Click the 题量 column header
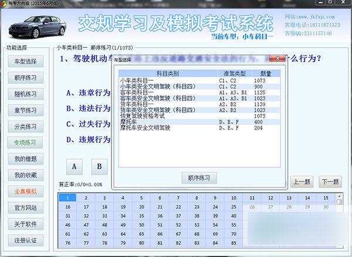The image size is (352, 257). [258, 73]
